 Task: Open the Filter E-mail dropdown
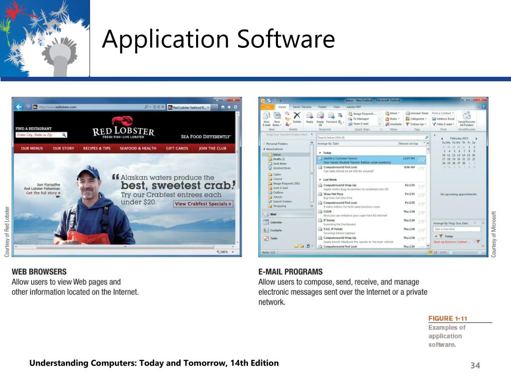[443, 124]
